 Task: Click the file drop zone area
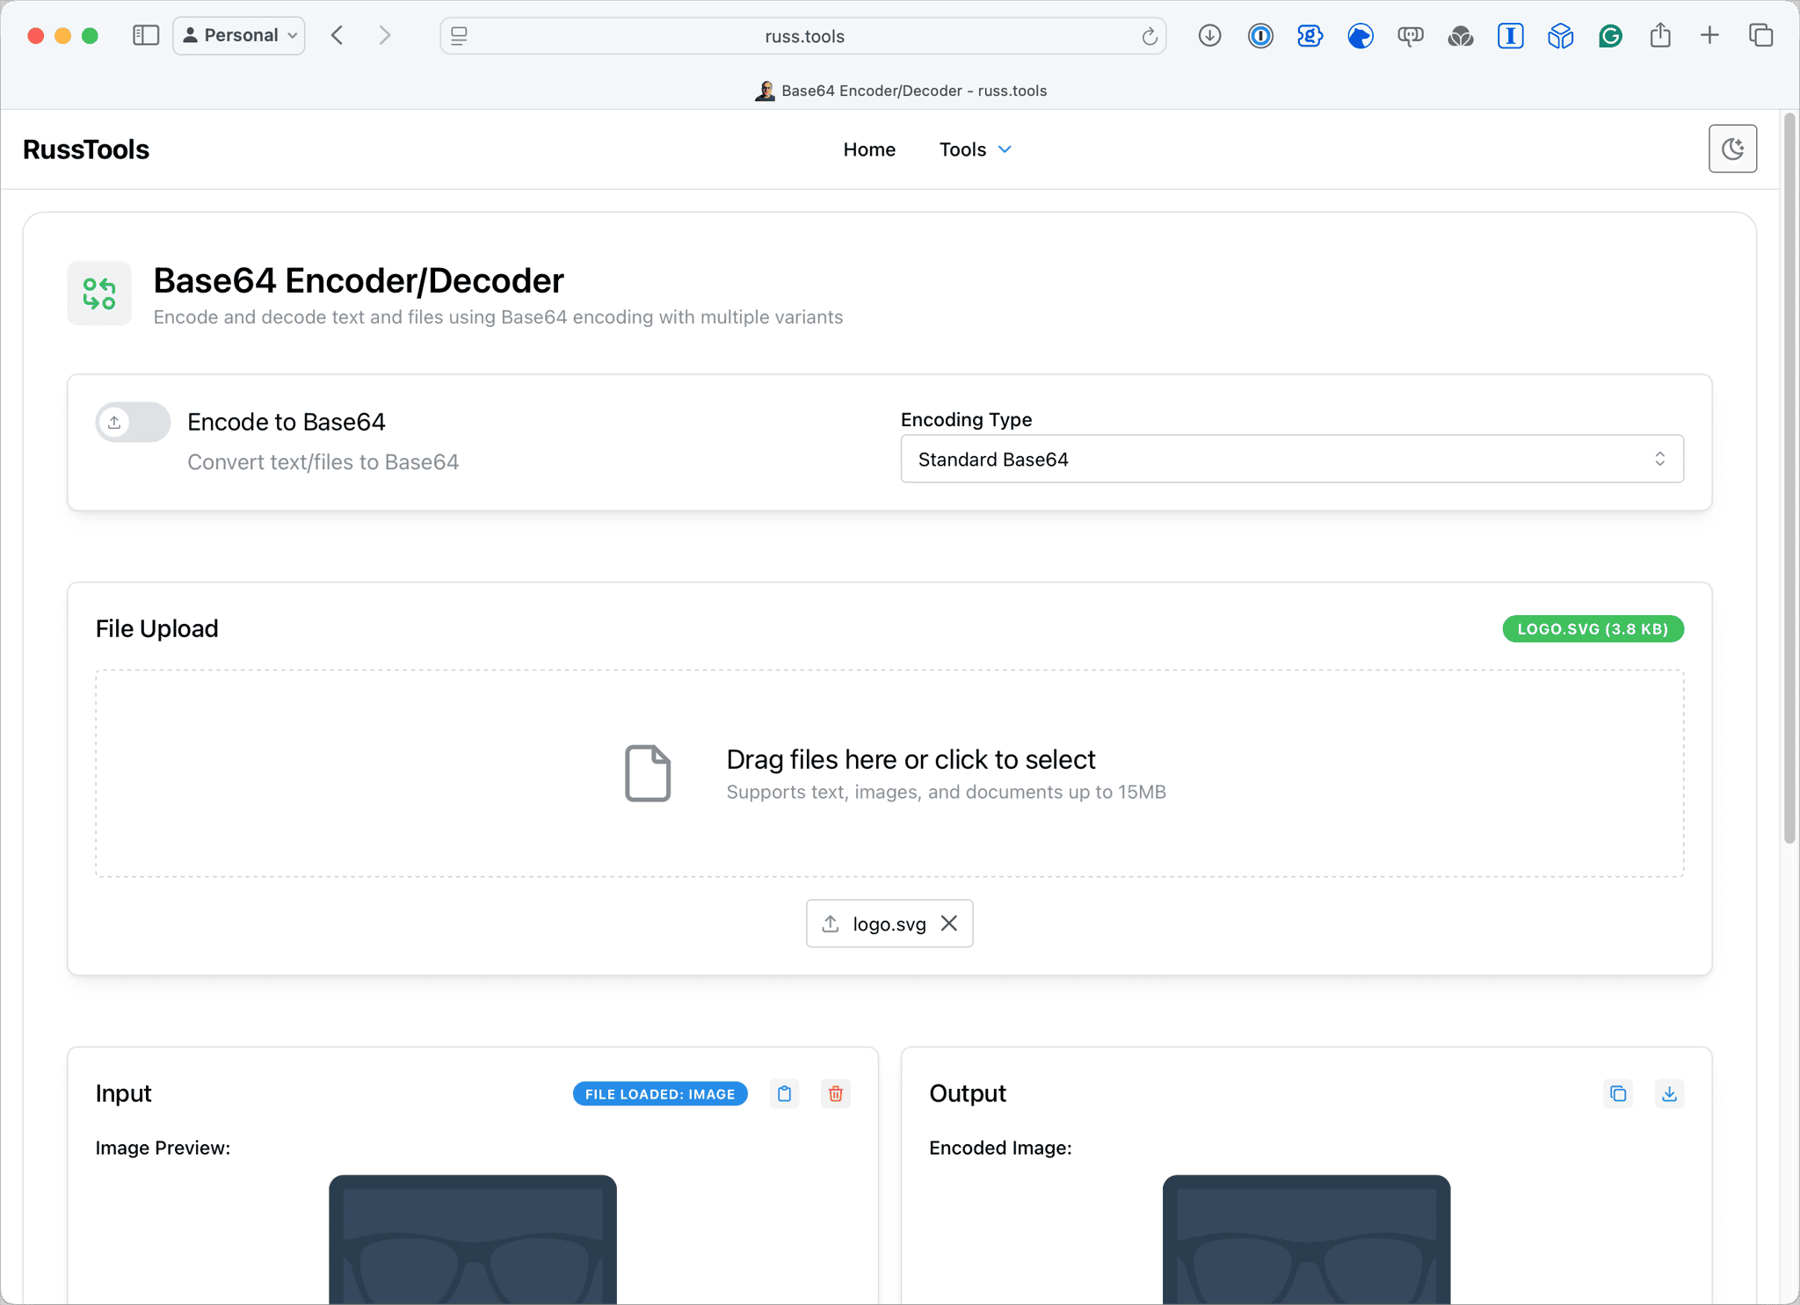click(889, 773)
